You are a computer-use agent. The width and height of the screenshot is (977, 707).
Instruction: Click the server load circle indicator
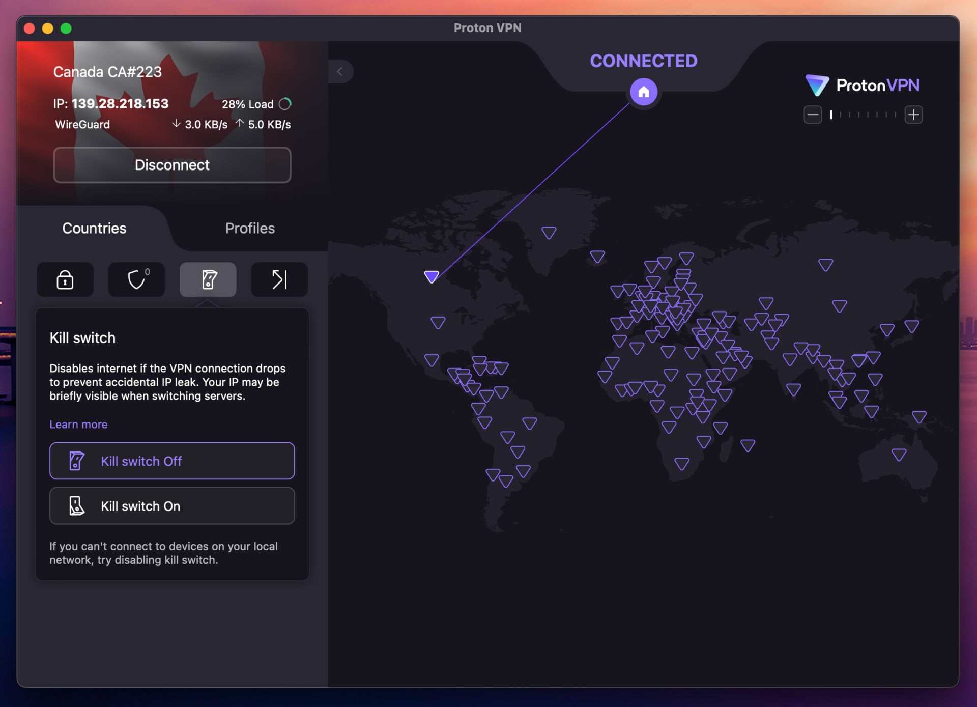tap(285, 104)
